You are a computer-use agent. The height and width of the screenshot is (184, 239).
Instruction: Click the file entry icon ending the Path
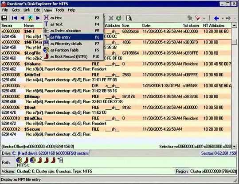coord(60,160)
